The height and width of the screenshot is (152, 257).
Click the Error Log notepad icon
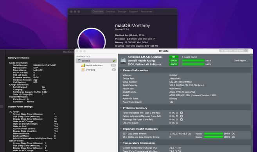(83, 70)
